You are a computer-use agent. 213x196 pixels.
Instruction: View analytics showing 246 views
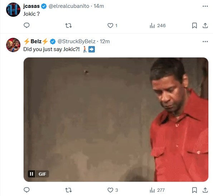[158, 25]
